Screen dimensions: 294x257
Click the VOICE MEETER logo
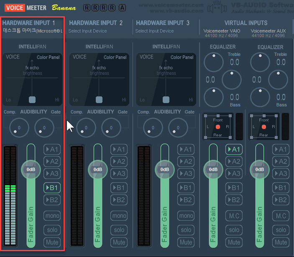pos(26,8)
